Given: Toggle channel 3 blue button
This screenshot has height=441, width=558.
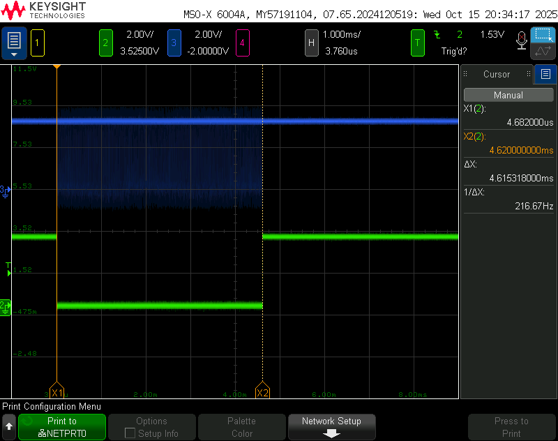Looking at the screenshot, I should [x=174, y=43].
